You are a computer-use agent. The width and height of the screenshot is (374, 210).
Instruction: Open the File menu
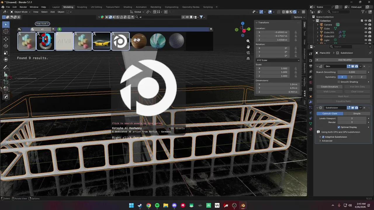click(8, 7)
